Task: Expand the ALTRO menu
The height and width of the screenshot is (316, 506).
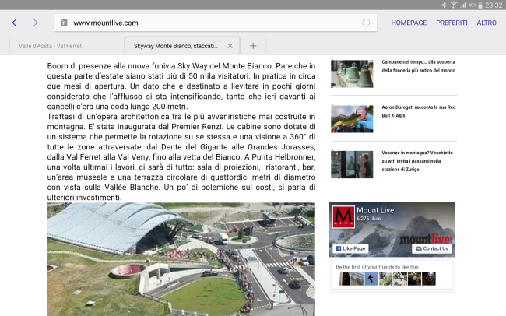Action: 487,23
